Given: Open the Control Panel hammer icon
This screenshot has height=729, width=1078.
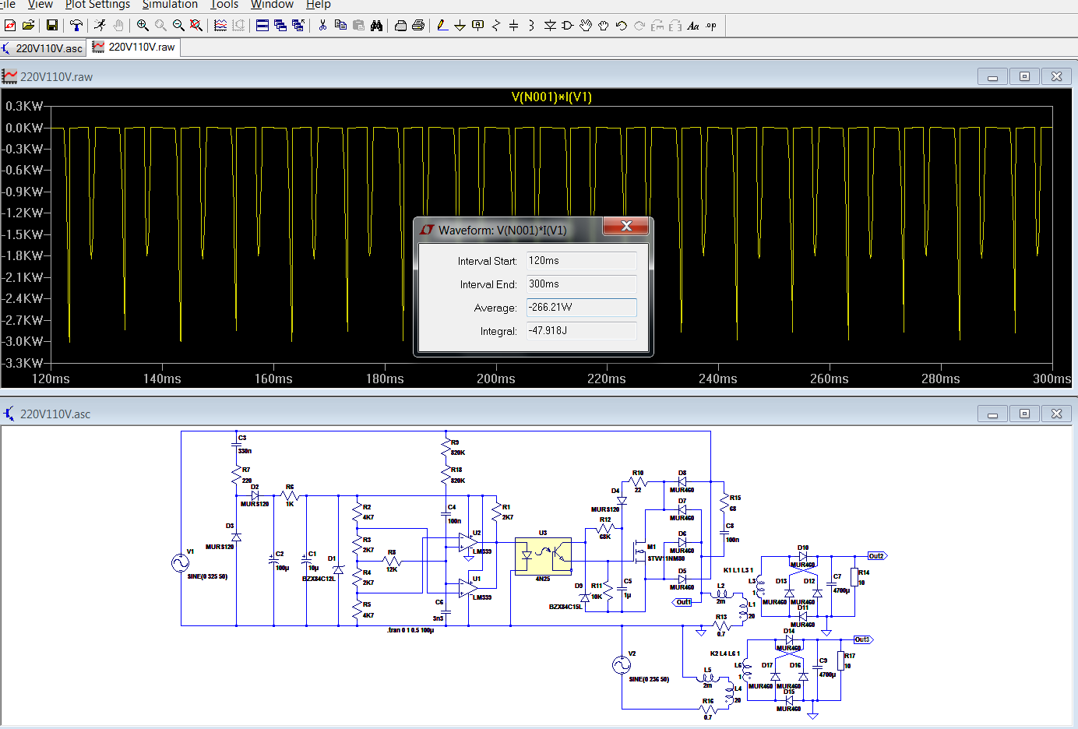Looking at the screenshot, I should [76, 26].
